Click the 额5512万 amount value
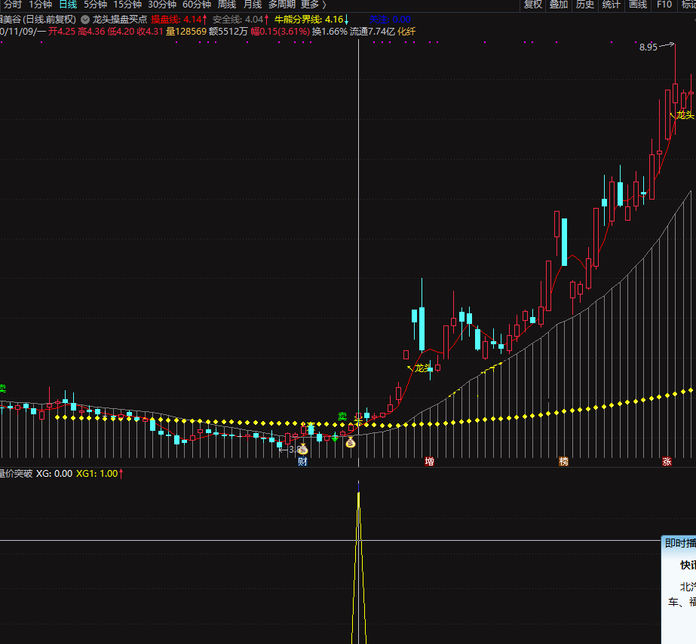Viewport: 696px width, 644px height. click(228, 32)
